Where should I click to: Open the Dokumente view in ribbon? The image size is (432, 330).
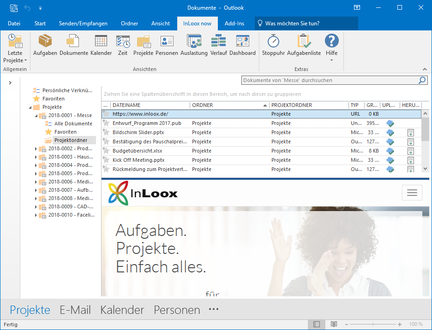pos(73,45)
